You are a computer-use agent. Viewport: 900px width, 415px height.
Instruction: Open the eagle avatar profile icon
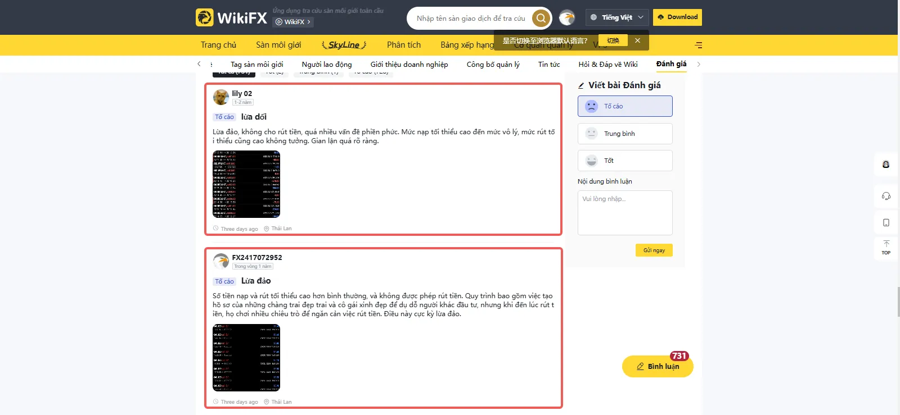click(x=567, y=18)
